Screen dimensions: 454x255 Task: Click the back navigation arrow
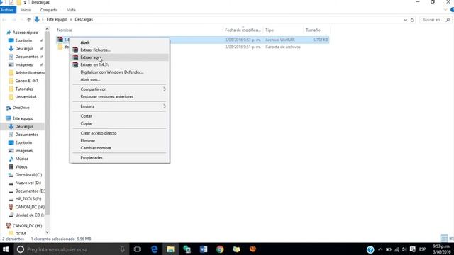pyautogui.click(x=4, y=20)
